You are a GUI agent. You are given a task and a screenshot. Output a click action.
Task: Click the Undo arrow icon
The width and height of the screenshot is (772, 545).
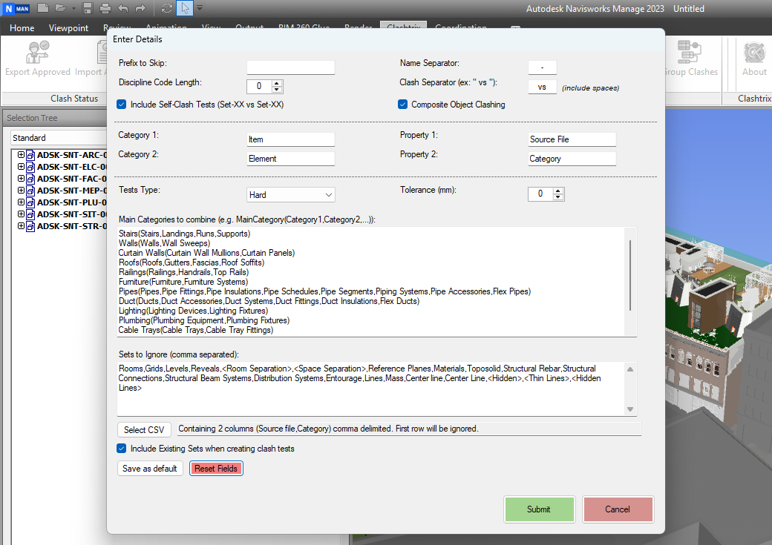[123, 8]
